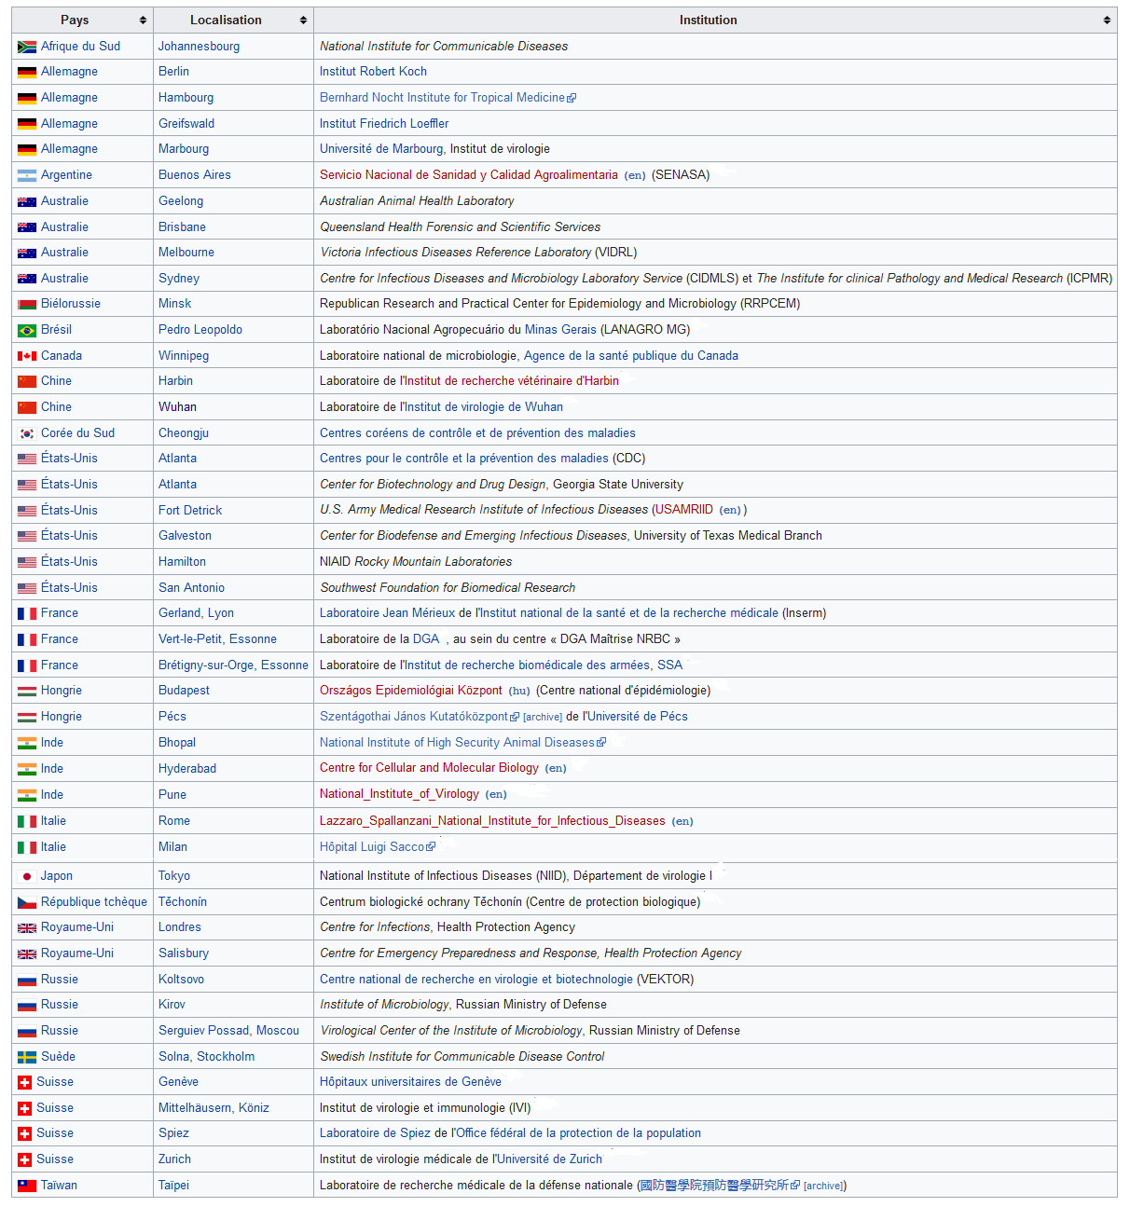The width and height of the screenshot is (1130, 1207).
Task: Open the red Servicio Nacional de Sanidad link
Action: click(x=469, y=175)
